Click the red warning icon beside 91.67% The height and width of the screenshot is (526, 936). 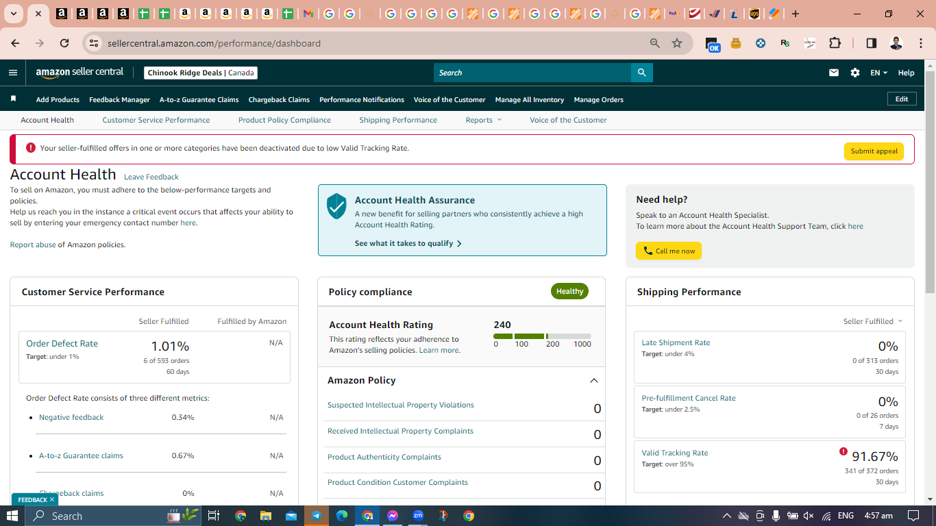[x=843, y=451]
